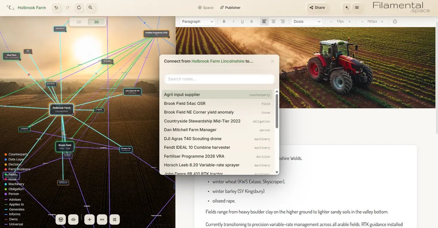Select Agrii input supplier note
This screenshot has width=438, height=228.
click(217, 95)
